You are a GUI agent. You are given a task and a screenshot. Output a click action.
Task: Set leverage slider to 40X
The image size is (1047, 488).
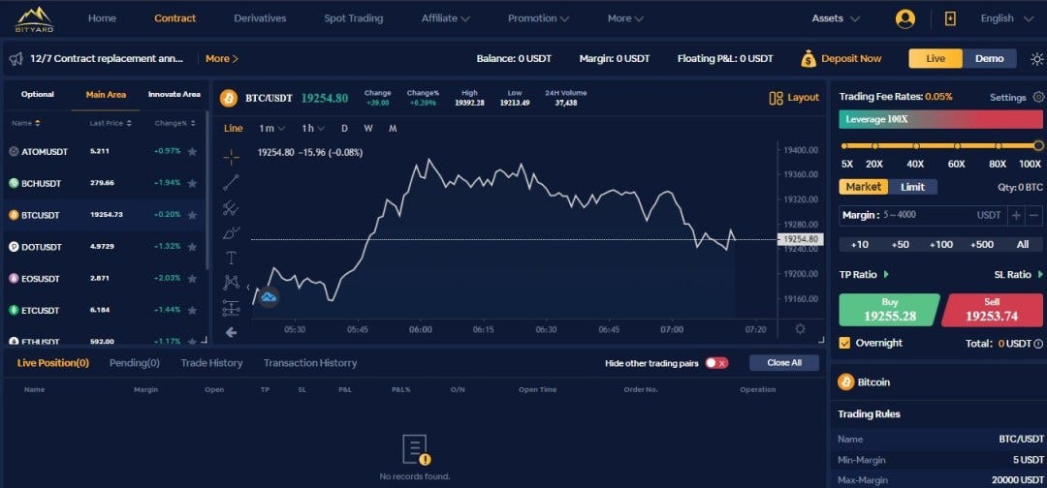(x=916, y=146)
